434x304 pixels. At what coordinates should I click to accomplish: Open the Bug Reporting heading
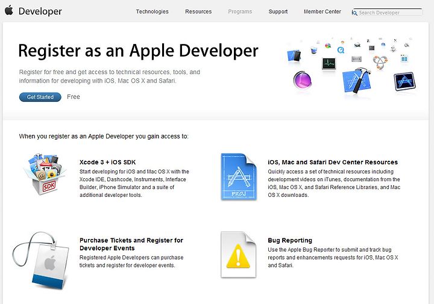(290, 240)
